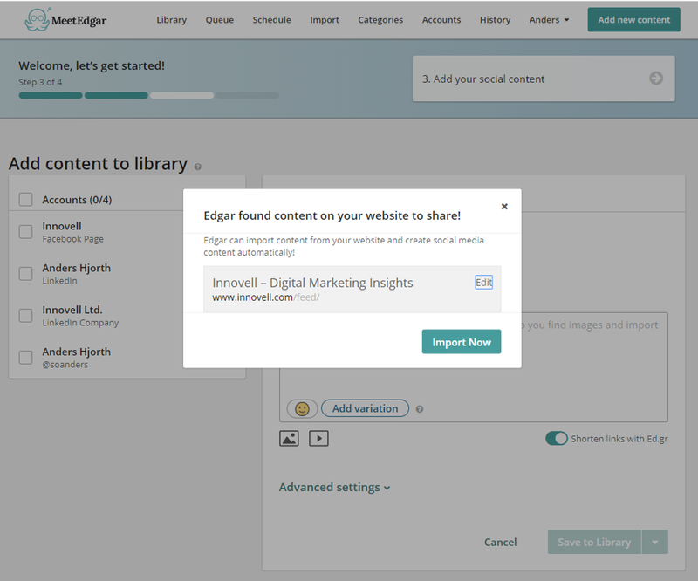The image size is (698, 581).
Task: Click Edit on the Innovell feed
Action: click(484, 283)
